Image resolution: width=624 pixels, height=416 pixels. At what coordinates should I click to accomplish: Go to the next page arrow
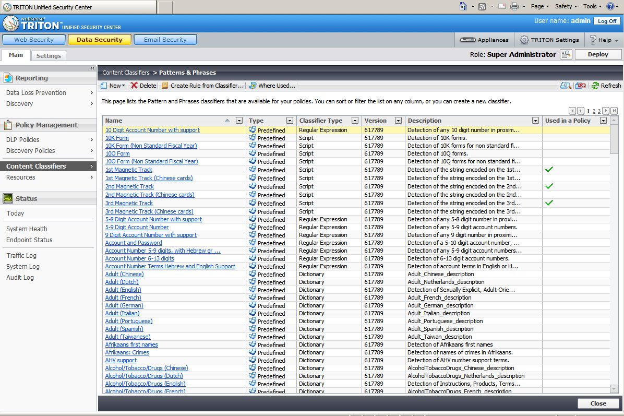point(606,111)
